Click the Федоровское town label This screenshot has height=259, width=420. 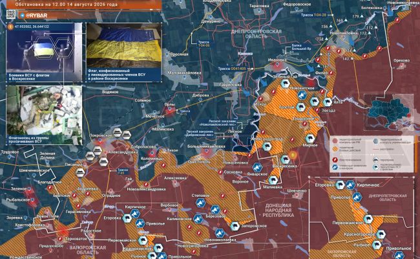[x=297, y=5]
